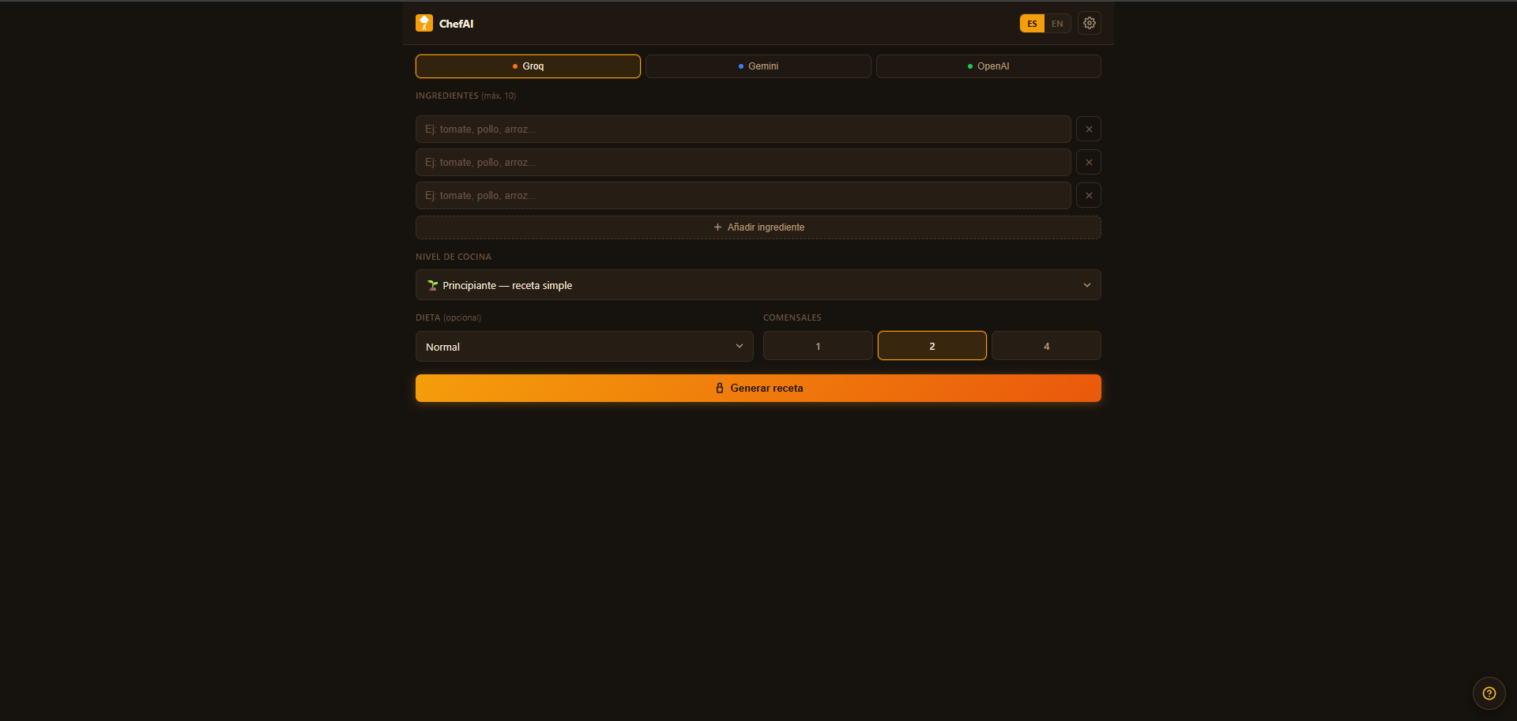Click the COMENSALES label

(x=792, y=317)
